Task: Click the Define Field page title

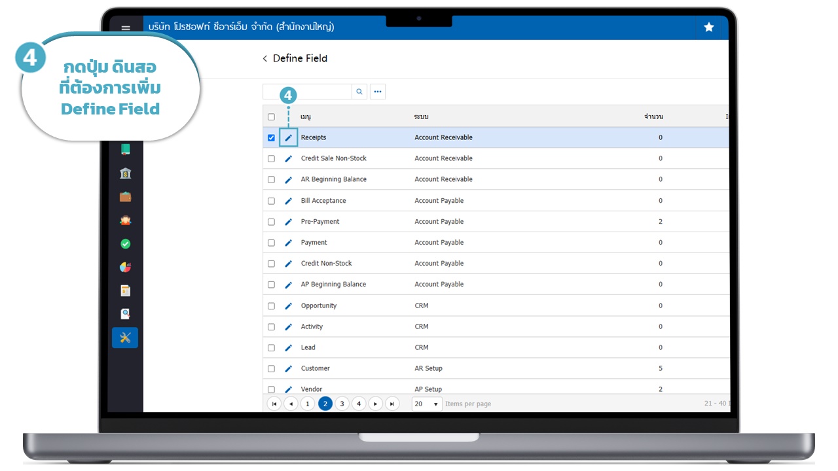Action: (300, 58)
